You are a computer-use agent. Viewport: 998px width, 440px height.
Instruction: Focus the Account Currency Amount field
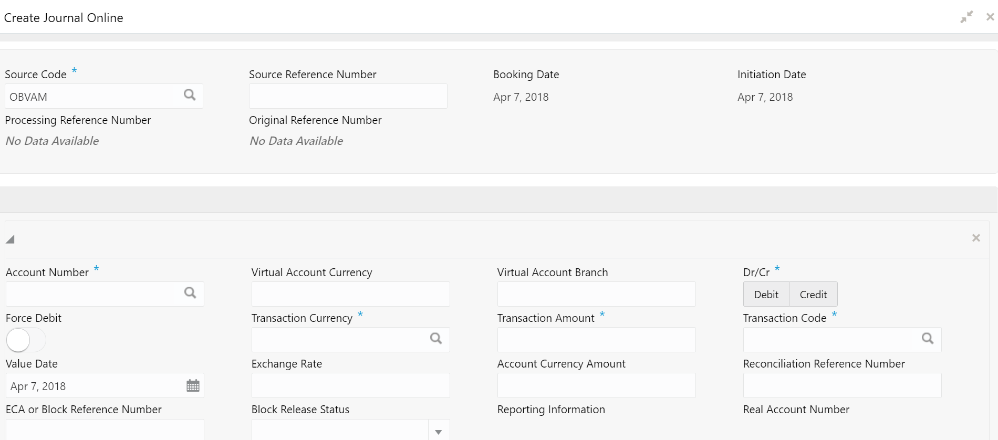click(596, 385)
